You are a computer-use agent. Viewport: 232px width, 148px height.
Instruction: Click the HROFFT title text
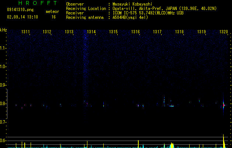[x=38, y=3]
